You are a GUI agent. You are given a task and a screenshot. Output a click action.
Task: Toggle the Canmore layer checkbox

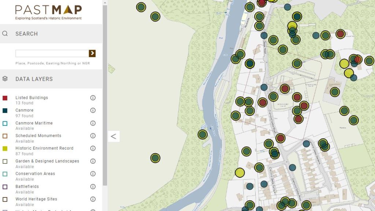[5, 110]
